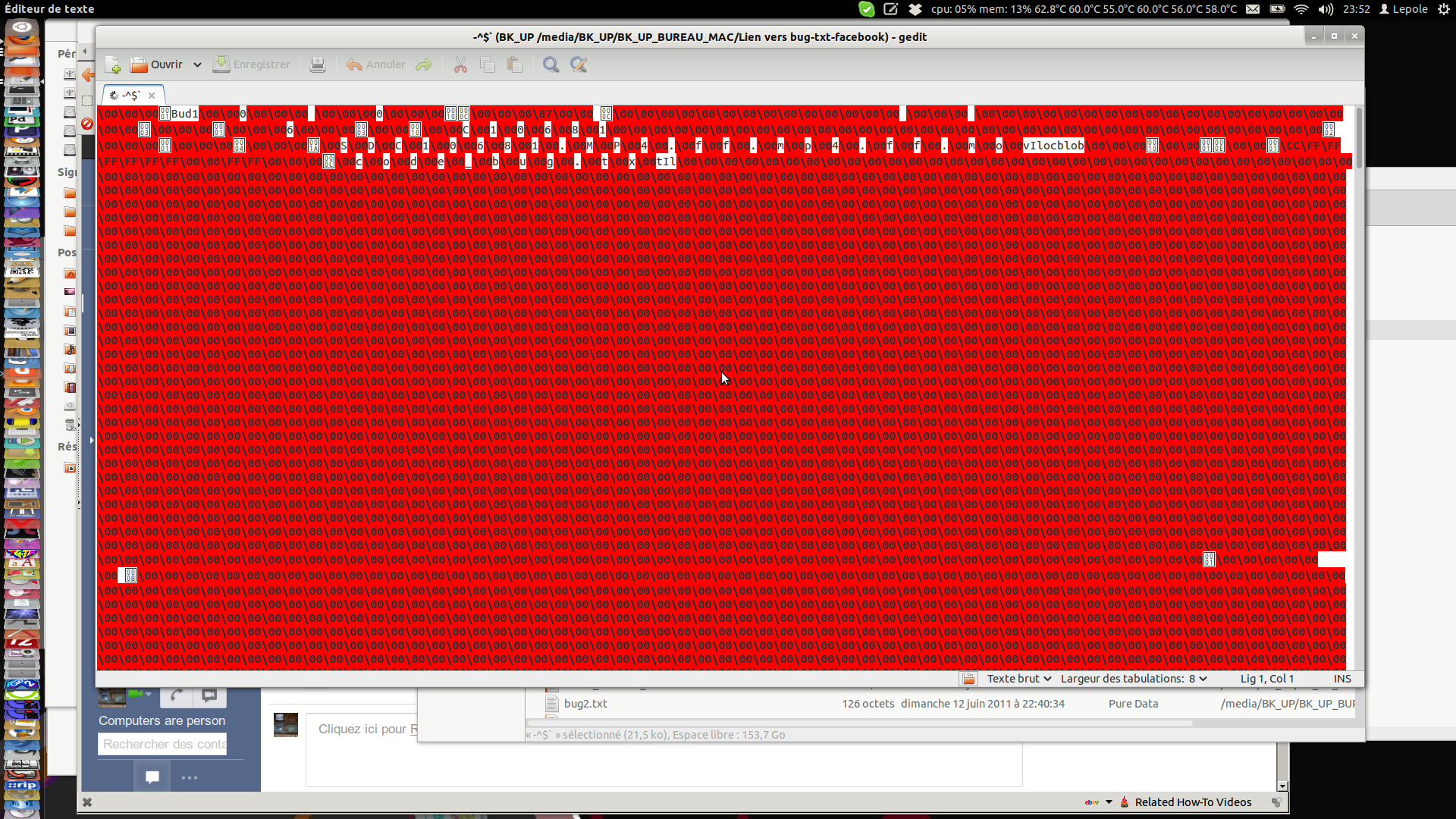This screenshot has height=819, width=1456.
Task: Click the Ouvrir button
Action: 158,65
